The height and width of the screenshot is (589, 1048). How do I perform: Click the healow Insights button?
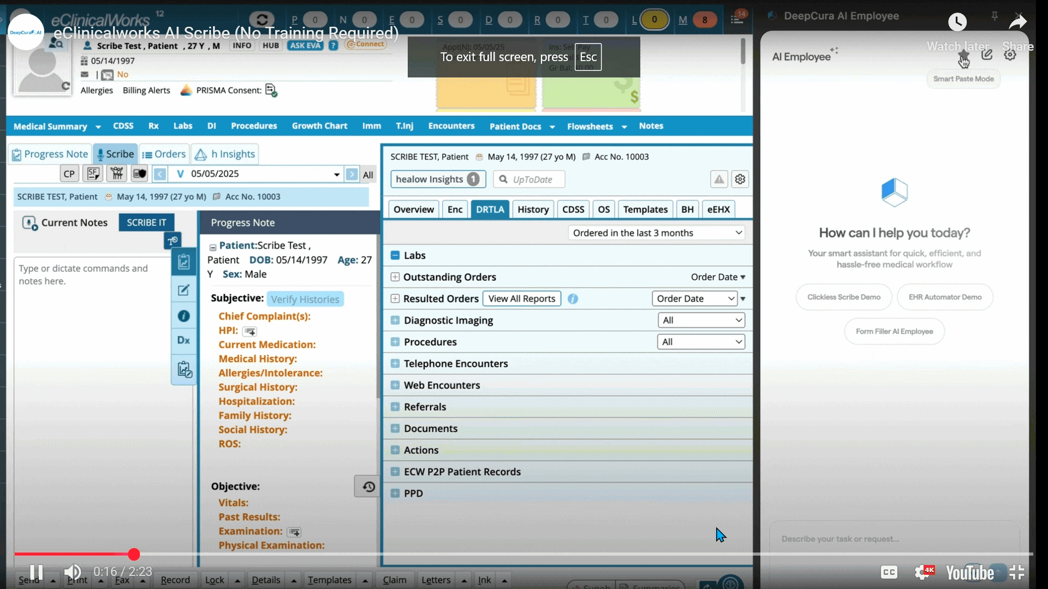coord(438,179)
